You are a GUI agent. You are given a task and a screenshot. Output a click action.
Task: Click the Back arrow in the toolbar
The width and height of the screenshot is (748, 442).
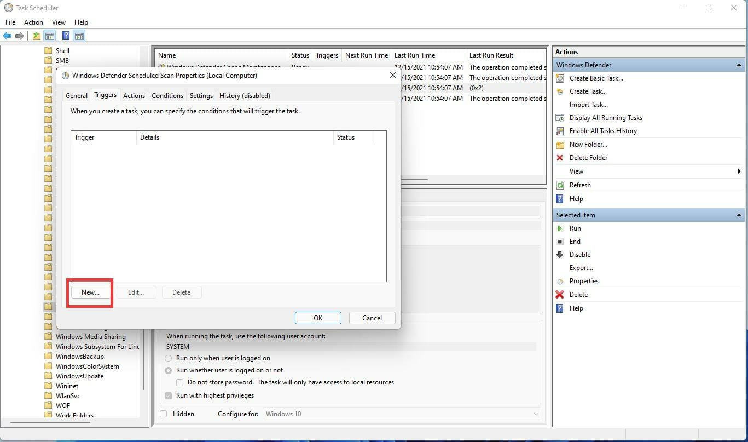coord(7,36)
